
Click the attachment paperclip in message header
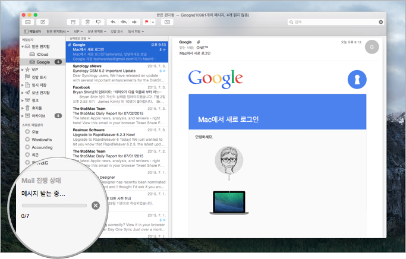(199, 42)
